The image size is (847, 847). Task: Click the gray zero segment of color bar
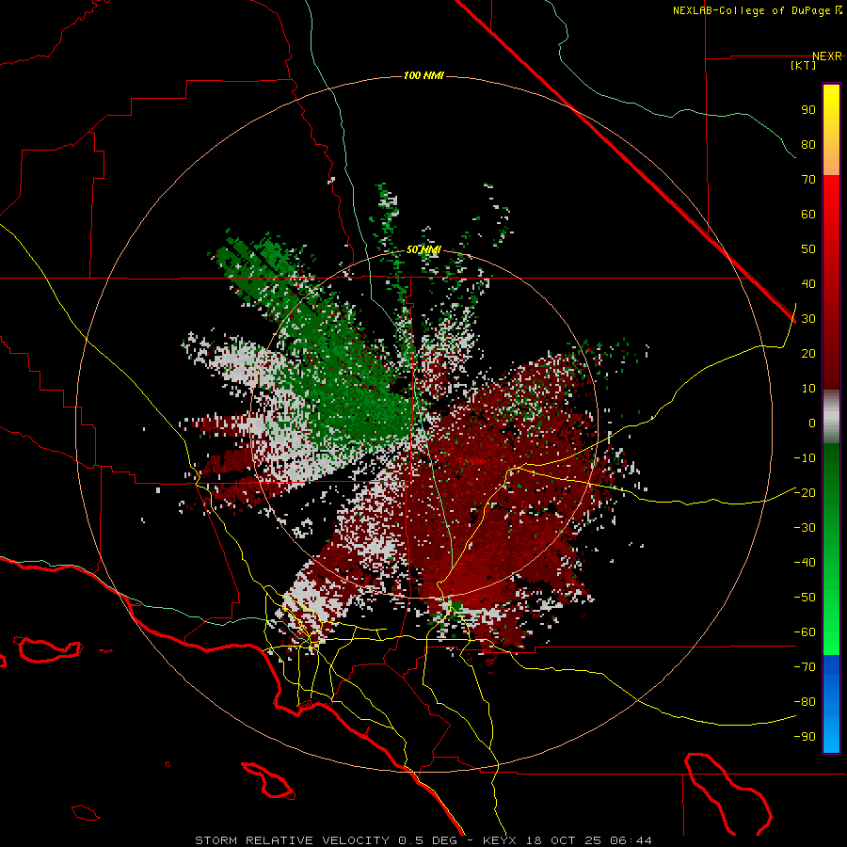pyautogui.click(x=831, y=417)
